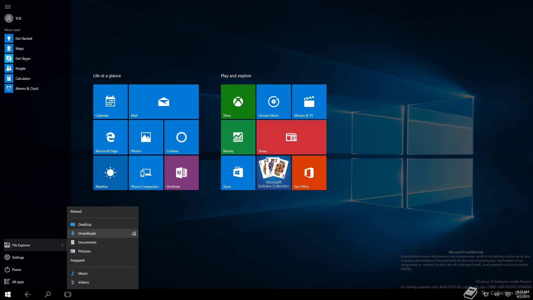Click the 'Most used' heading
This screenshot has width=533, height=300.
pos(12,30)
